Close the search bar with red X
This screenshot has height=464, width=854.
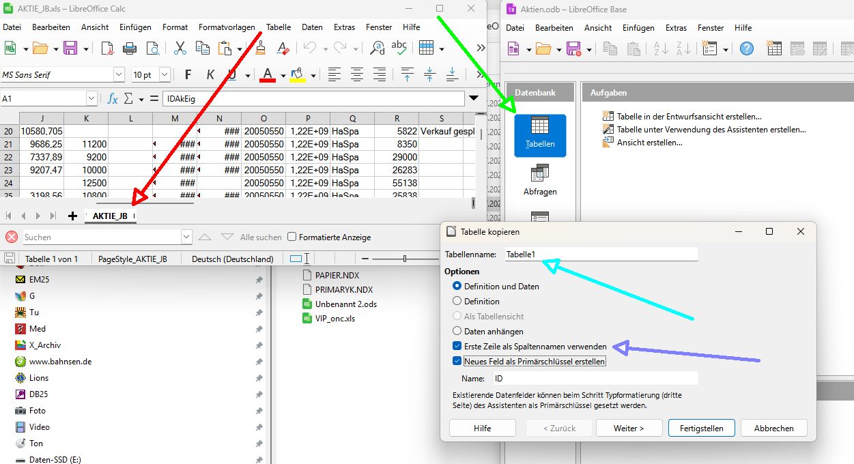coord(12,237)
